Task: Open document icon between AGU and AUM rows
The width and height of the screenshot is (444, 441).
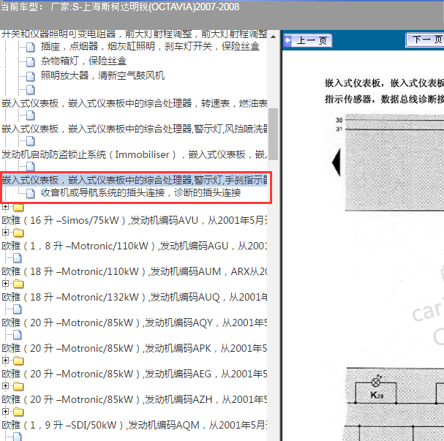Action: click(18, 258)
